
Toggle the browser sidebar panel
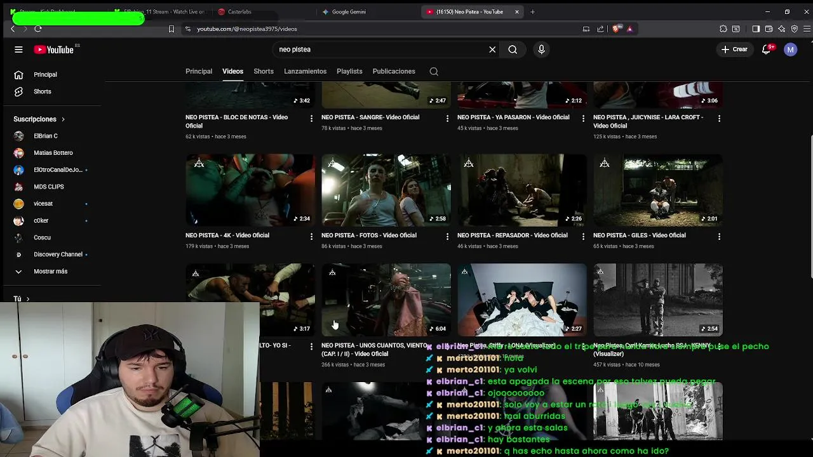[x=756, y=29]
